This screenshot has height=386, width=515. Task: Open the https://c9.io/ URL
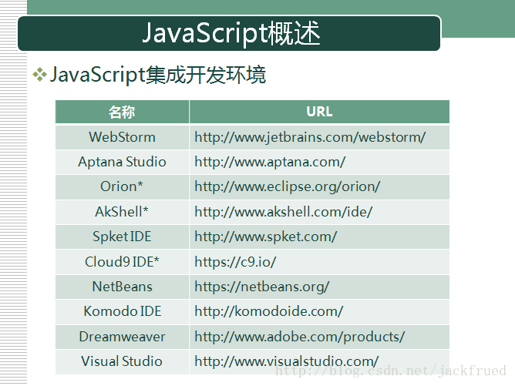[235, 262]
